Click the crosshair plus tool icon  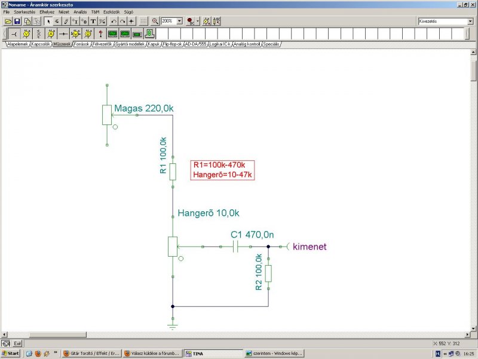click(131, 21)
